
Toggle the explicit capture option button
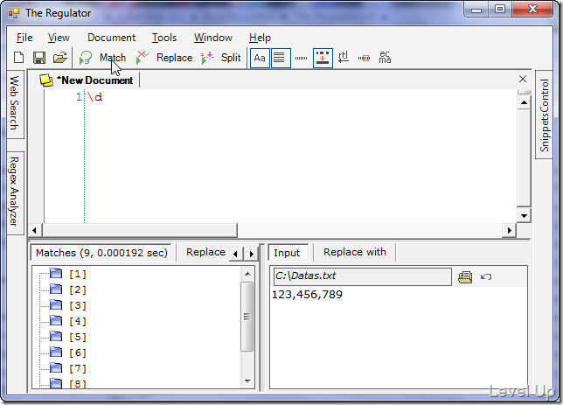tap(323, 58)
